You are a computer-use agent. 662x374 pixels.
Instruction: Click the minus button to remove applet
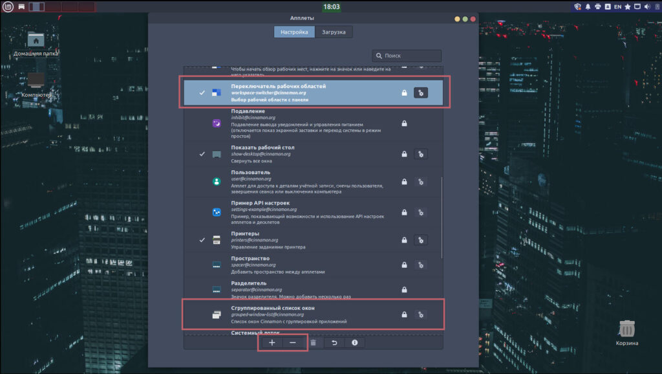click(x=292, y=342)
